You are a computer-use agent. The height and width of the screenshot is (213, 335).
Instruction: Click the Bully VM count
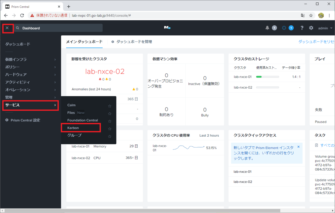[x=205, y=110]
